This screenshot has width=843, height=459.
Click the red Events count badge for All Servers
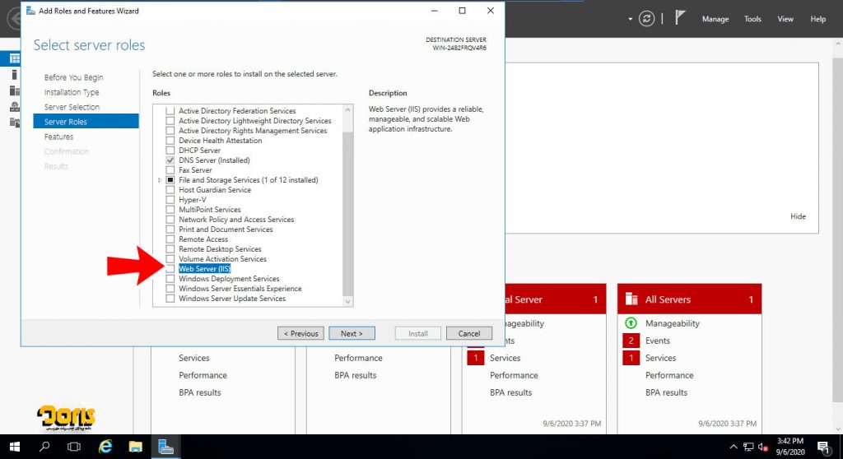tap(631, 341)
